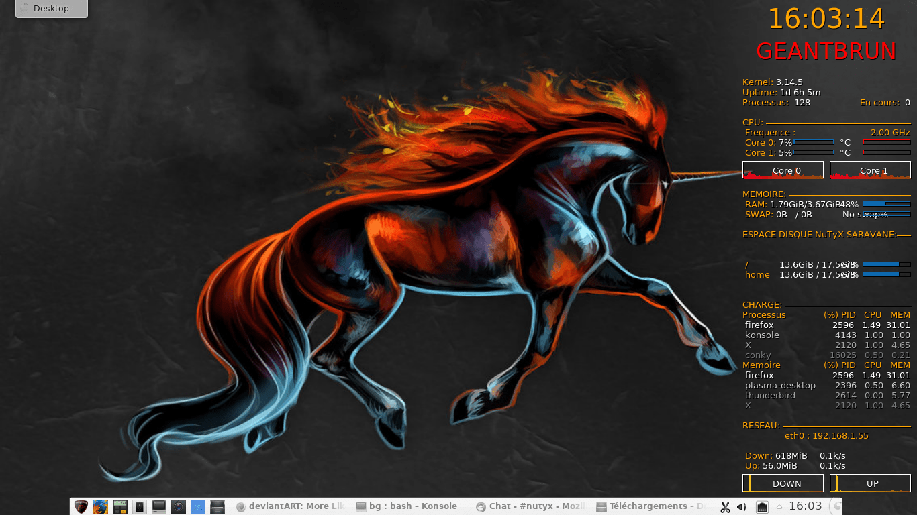Click the large 16:03:14 clock text
The image size is (917, 515).
(826, 19)
